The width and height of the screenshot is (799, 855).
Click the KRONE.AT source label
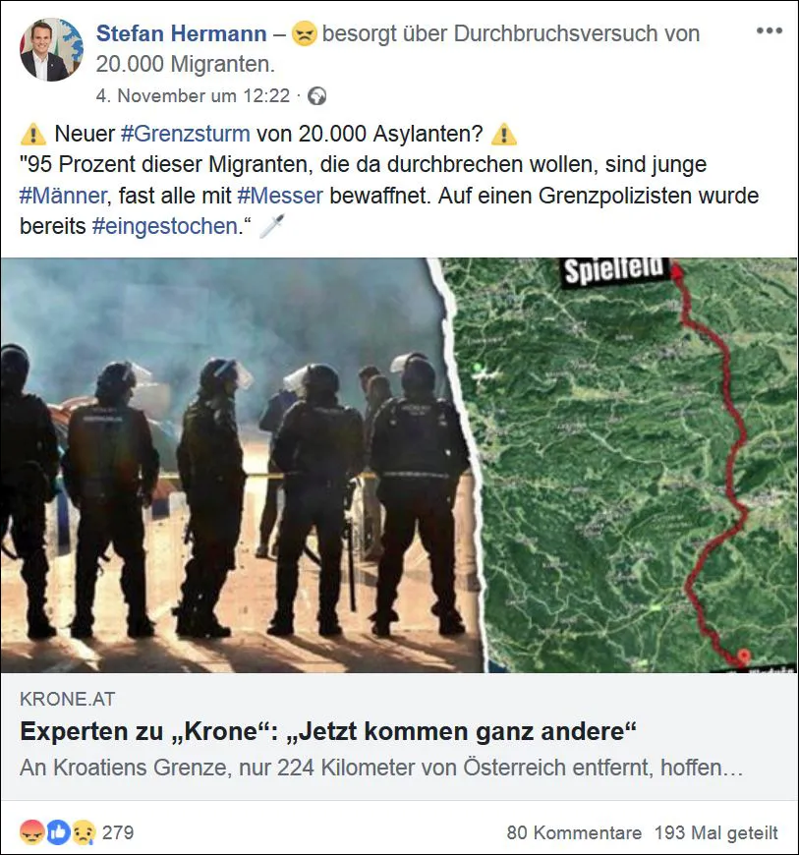[68, 699]
